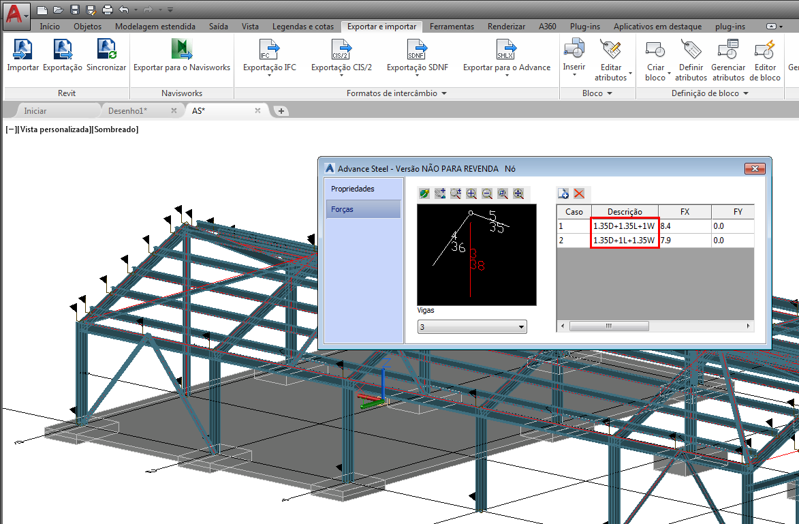Image resolution: width=799 pixels, height=524 pixels.
Task: Select cell 1.35D+1L+1.35W
Action: tap(624, 240)
